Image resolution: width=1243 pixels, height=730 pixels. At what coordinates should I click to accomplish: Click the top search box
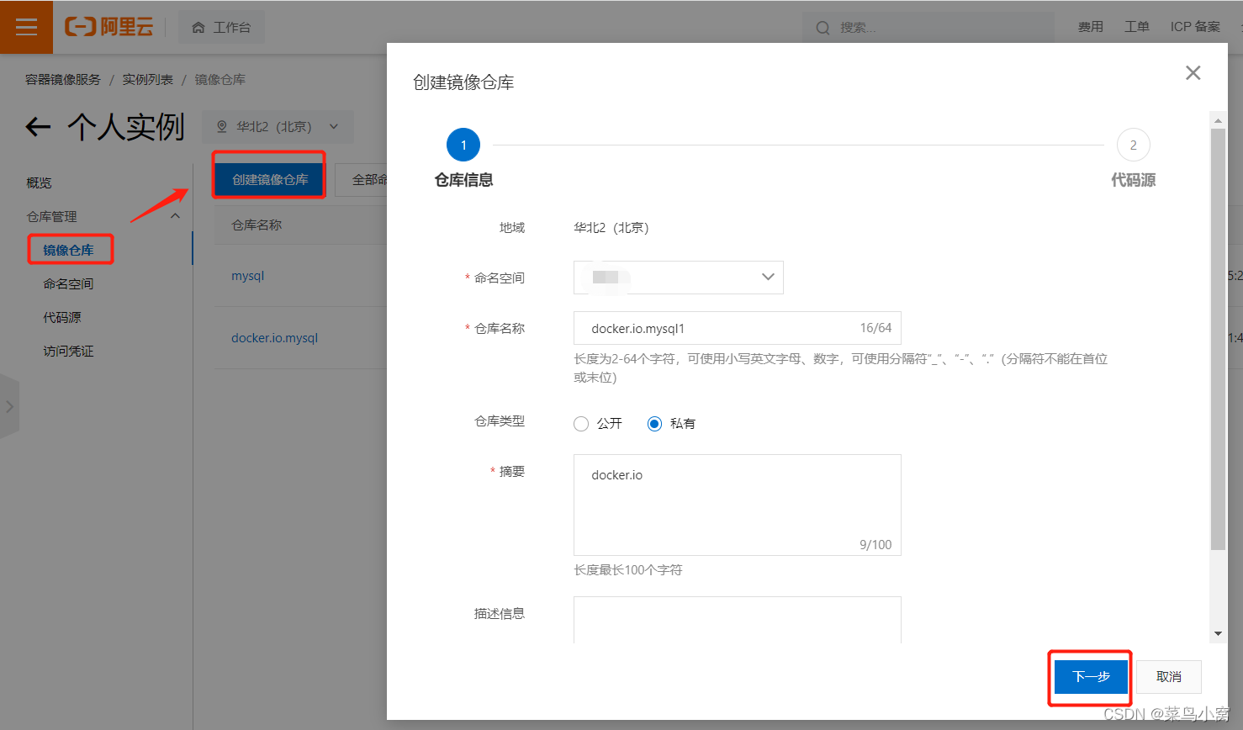pos(928,28)
